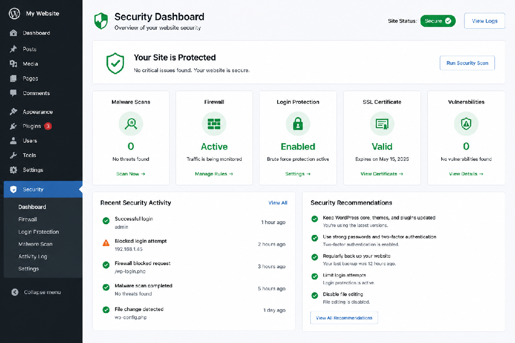Click the Pages icon in sidebar
Viewport: 515px width, 343px height.
[x=14, y=78]
